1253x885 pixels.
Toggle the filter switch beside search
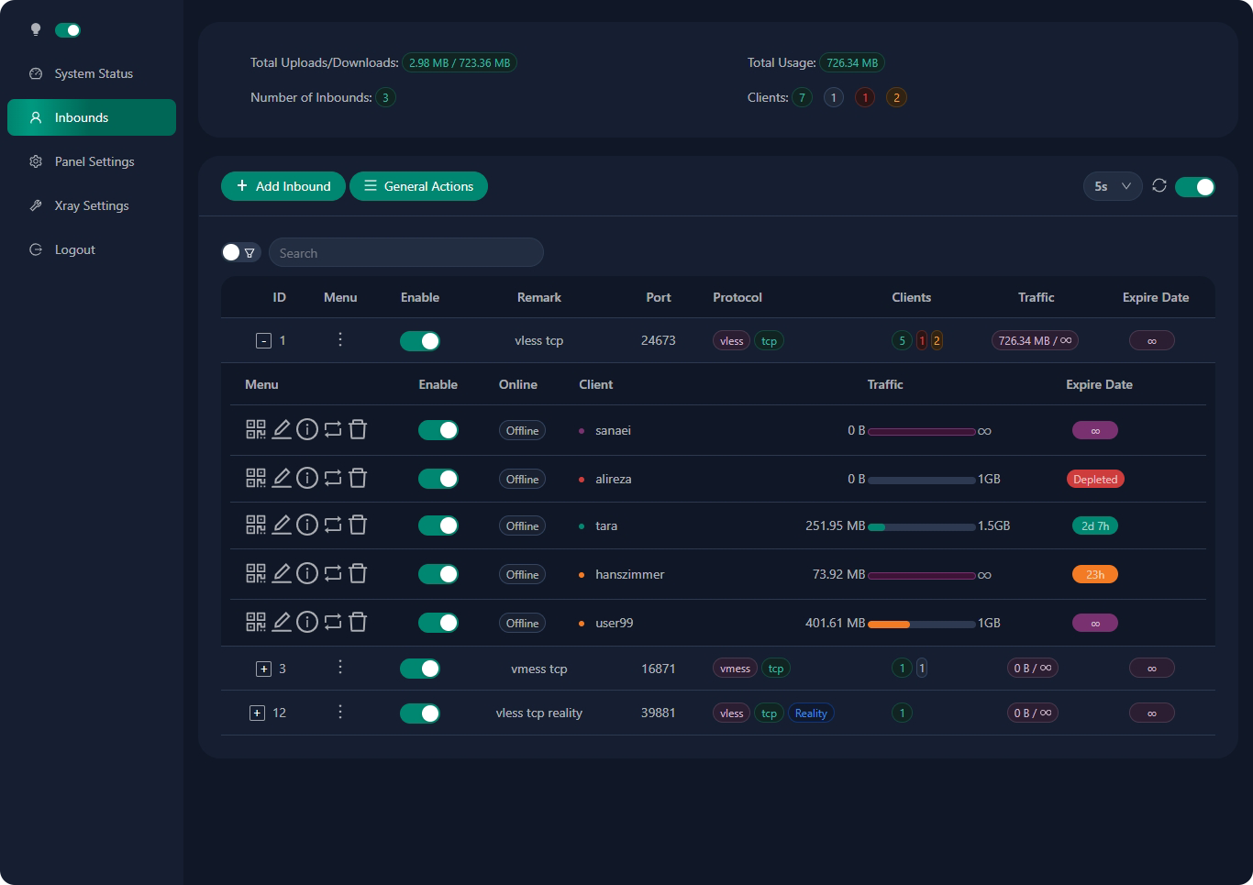pos(240,252)
